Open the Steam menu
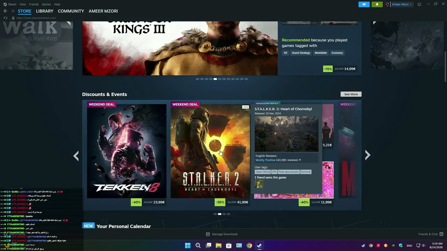Image resolution: width=447 pixels, height=251 pixels. (12, 4)
